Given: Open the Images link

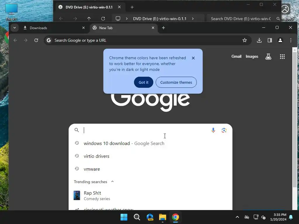Looking at the screenshot, I should 252,56.
